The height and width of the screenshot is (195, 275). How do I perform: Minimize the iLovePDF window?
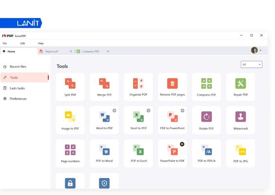241,35
